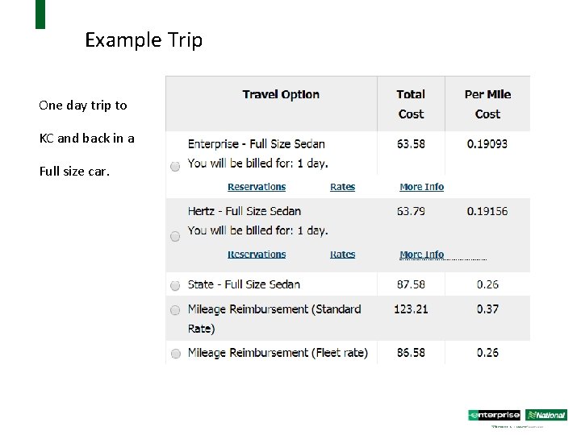Click the Hertz per mile cost 0.19156
Screen dimensions: 581x435
pos(487,211)
